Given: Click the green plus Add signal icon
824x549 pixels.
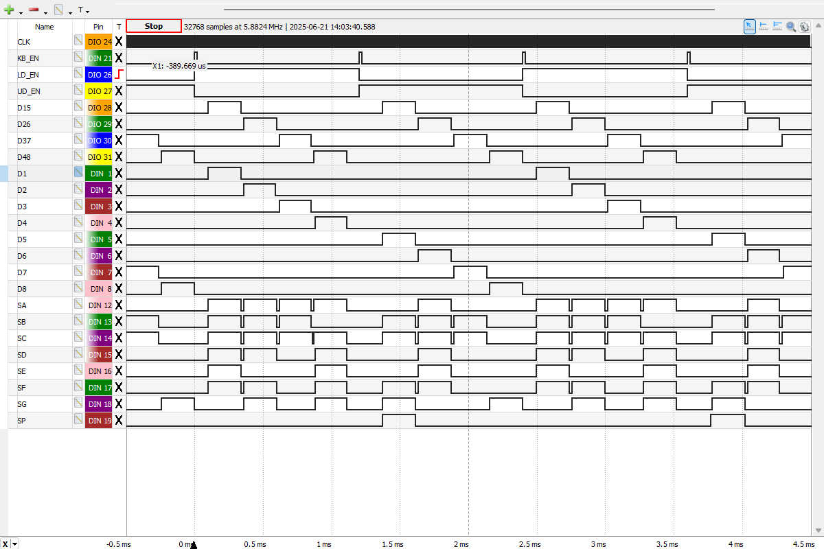Looking at the screenshot, I should 9,10.
